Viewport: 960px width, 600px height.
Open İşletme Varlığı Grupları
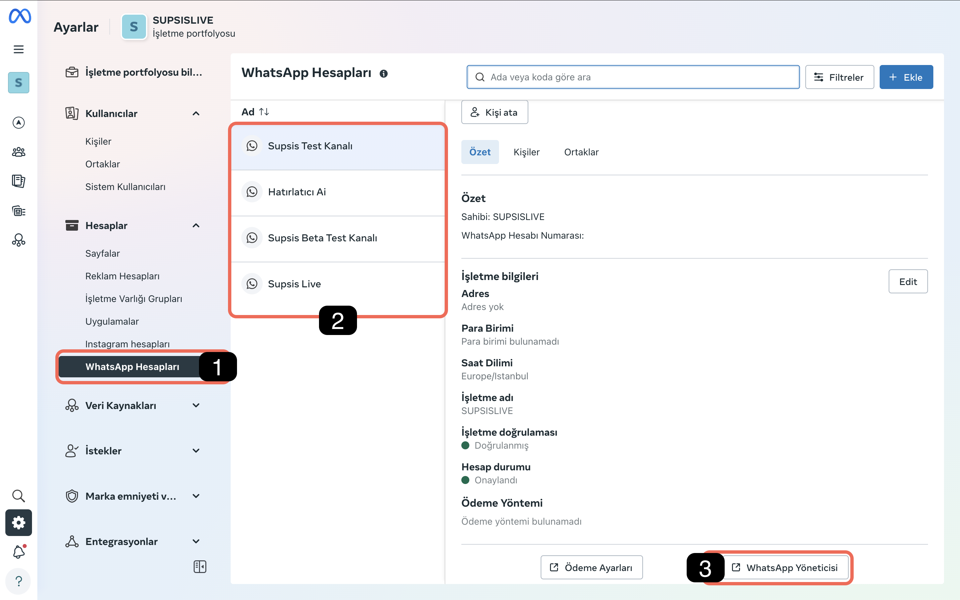(134, 298)
